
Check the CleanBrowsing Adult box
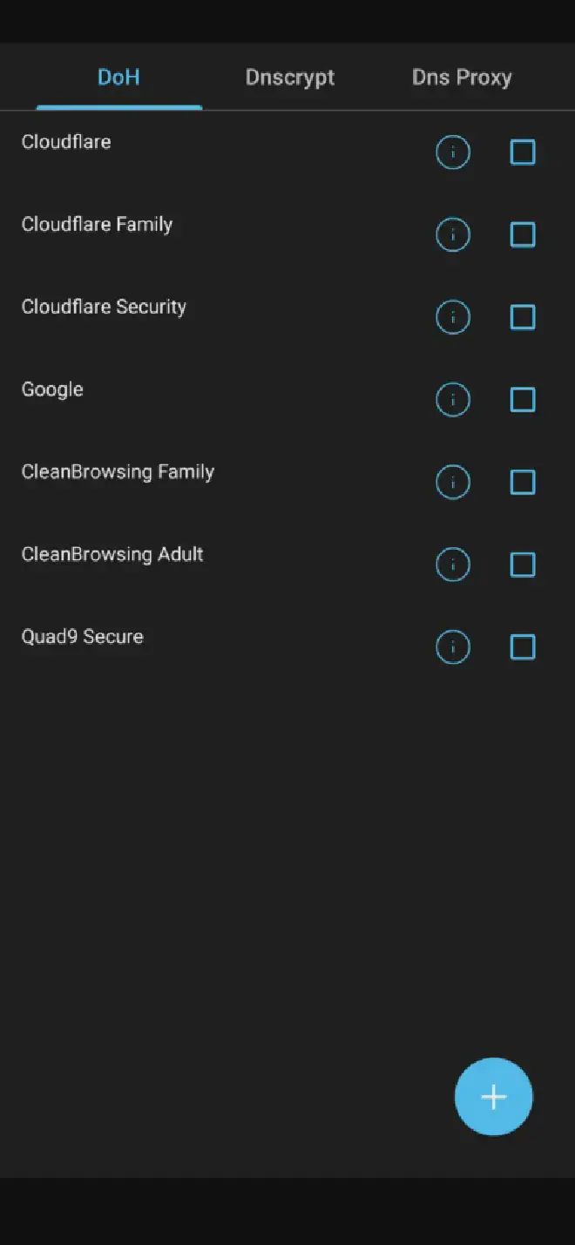tap(523, 565)
